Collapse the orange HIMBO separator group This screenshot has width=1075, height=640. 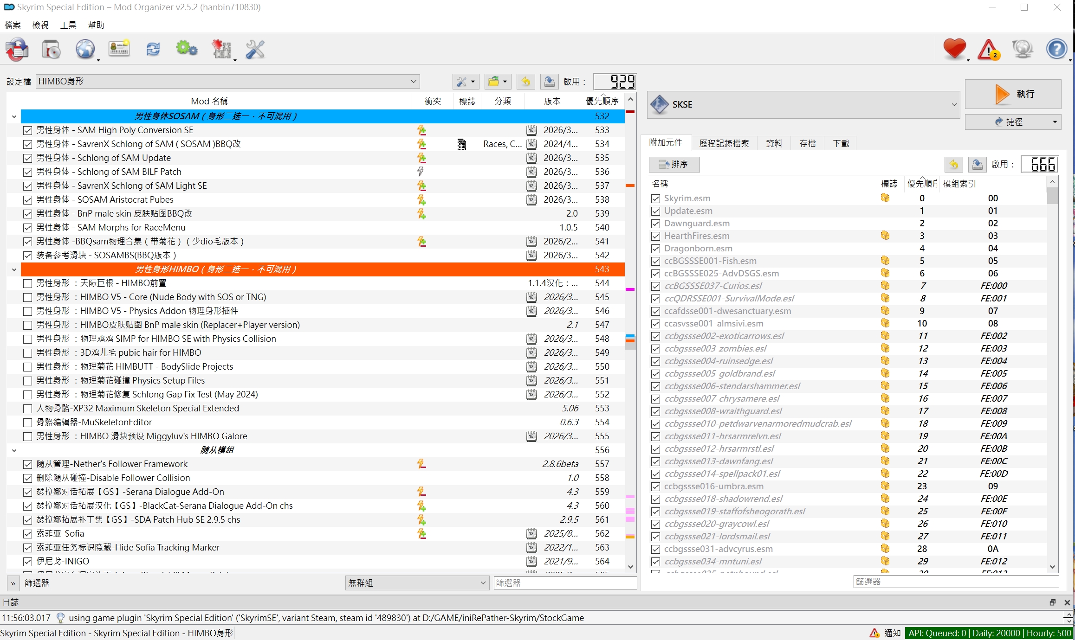tap(14, 269)
